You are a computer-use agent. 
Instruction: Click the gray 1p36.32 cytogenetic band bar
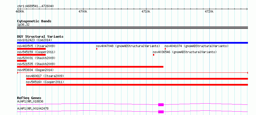(132, 28)
